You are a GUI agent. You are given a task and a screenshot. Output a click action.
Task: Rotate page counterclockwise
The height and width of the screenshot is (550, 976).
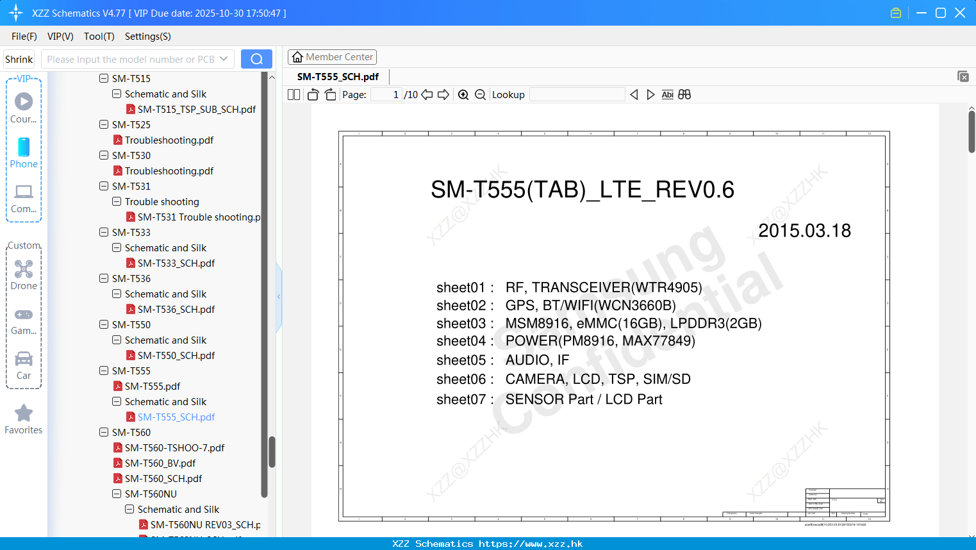[x=313, y=94]
